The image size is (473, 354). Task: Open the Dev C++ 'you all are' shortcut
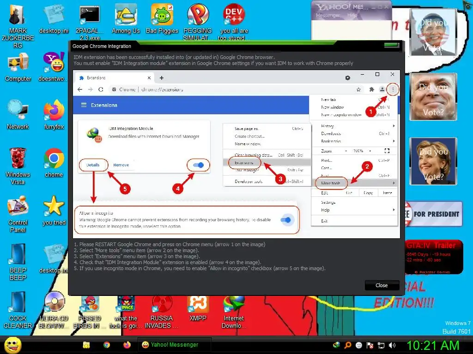tap(234, 22)
